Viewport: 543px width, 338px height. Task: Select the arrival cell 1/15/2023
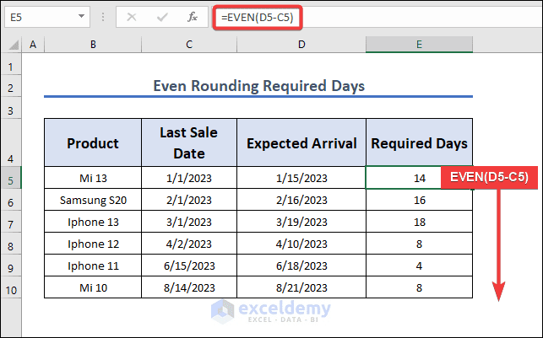(301, 178)
